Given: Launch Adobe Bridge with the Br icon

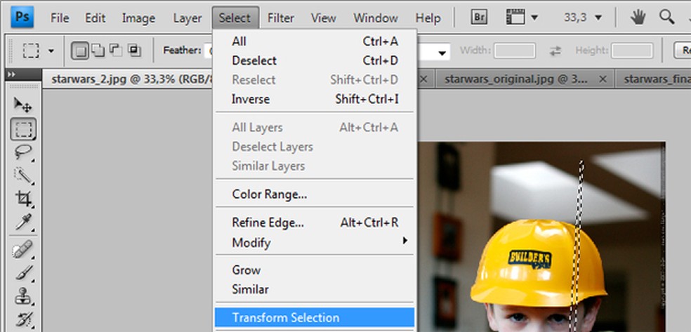Looking at the screenshot, I should pyautogui.click(x=479, y=18).
